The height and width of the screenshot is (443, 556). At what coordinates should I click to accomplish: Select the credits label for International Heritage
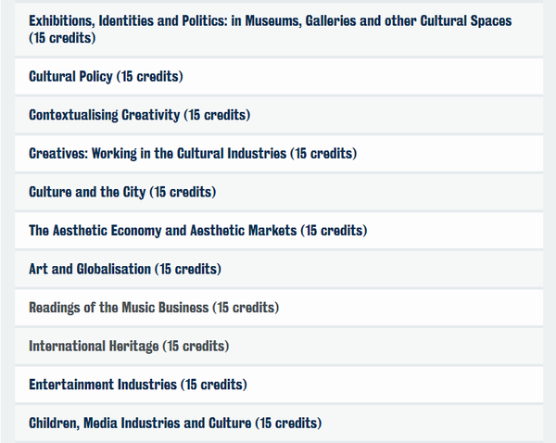(196, 346)
